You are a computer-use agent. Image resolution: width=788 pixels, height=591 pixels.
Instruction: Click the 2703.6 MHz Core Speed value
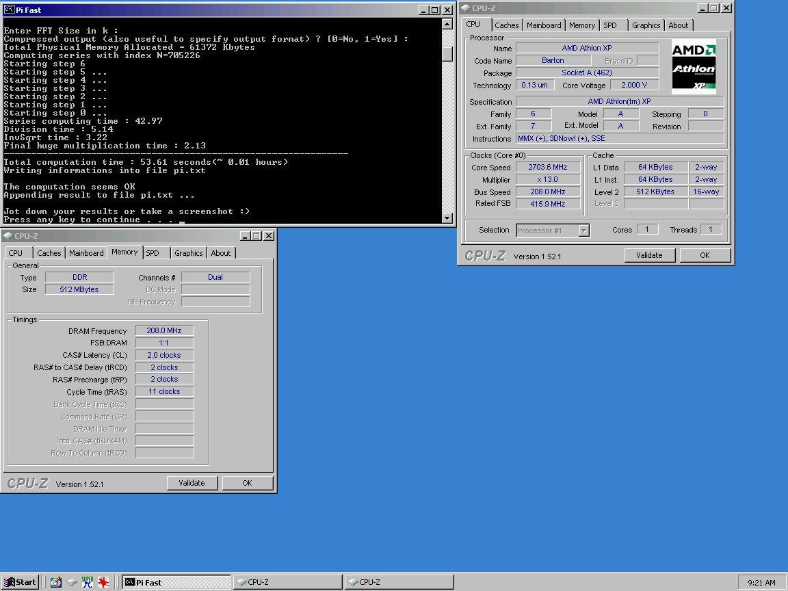548,167
